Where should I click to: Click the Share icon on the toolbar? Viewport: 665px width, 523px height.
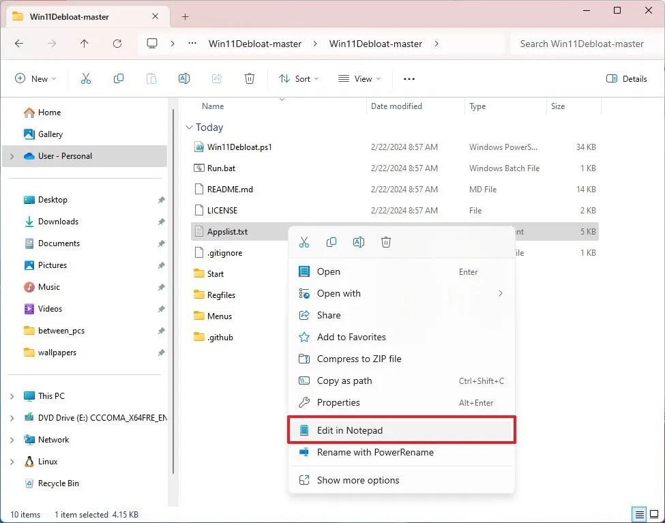pyautogui.click(x=217, y=78)
